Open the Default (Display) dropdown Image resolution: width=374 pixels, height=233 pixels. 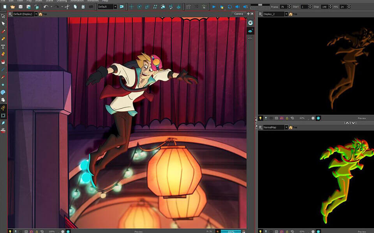(36, 14)
